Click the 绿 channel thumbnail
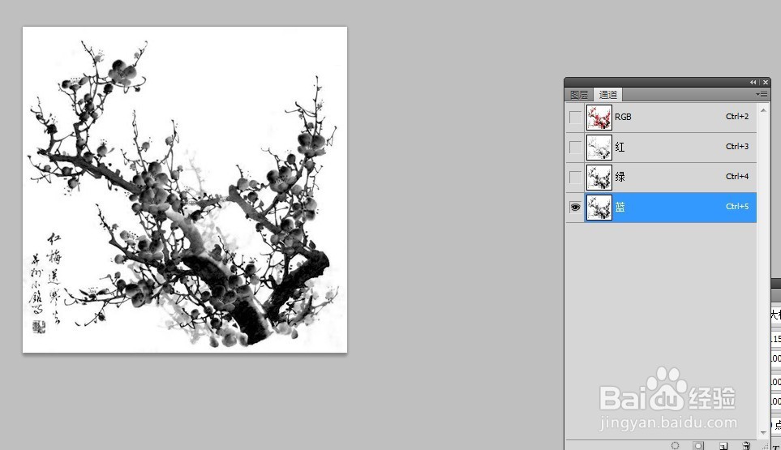Viewport: 781px width, 450px height. coord(599,178)
